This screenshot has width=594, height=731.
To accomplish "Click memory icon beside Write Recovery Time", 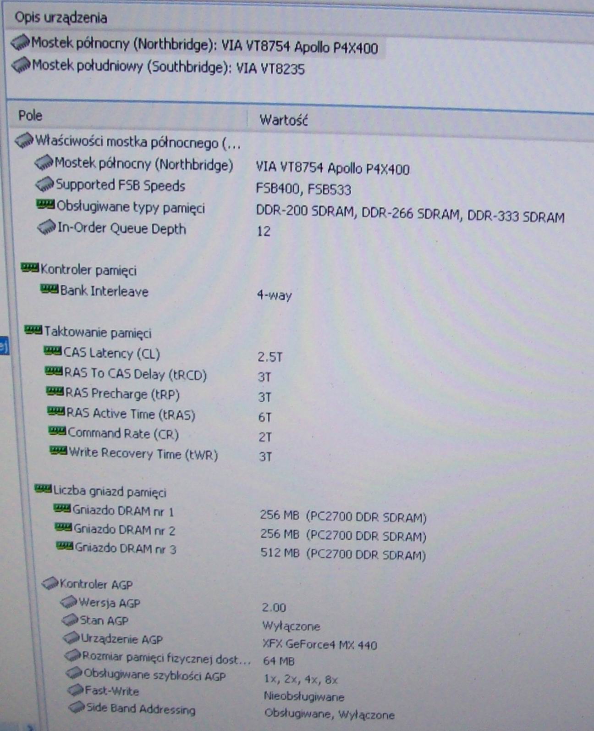I will pos(58,451).
